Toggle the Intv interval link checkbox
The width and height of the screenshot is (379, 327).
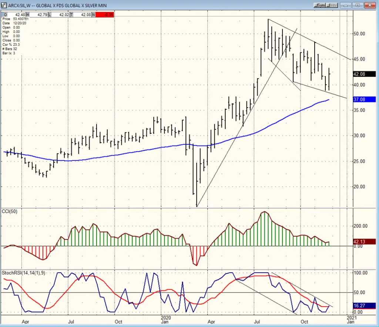(x=332, y=5)
